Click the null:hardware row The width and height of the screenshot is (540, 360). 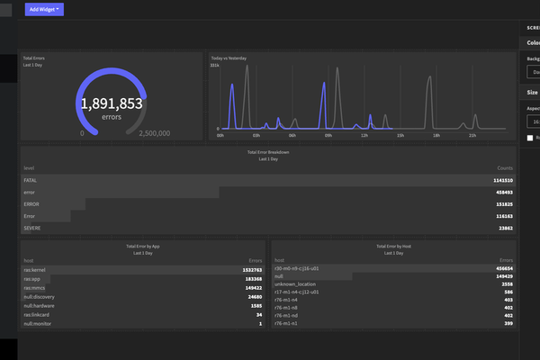143,306
